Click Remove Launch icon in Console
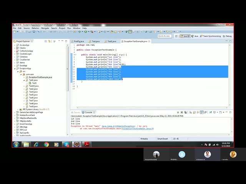Viewport: 246px width, 184px height. pyautogui.click(x=182, y=112)
